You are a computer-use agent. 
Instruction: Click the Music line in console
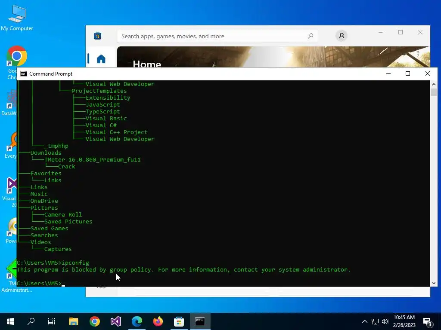point(39,194)
